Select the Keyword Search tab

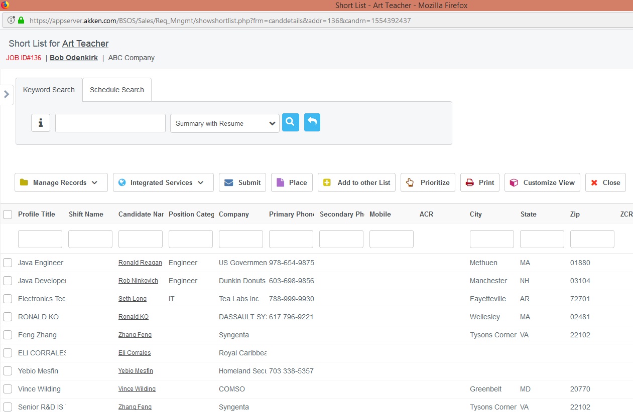tap(48, 89)
